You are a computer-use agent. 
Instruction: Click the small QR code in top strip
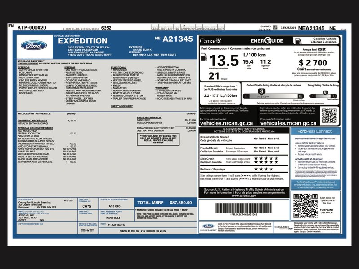[276, 27]
